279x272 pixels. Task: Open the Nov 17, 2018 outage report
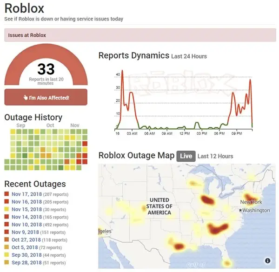27,194
